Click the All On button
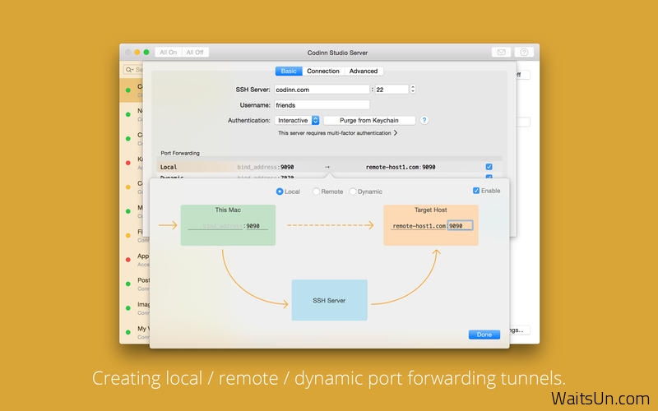The width and height of the screenshot is (658, 411). (x=169, y=52)
